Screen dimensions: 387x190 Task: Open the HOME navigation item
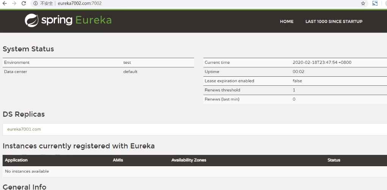[287, 22]
